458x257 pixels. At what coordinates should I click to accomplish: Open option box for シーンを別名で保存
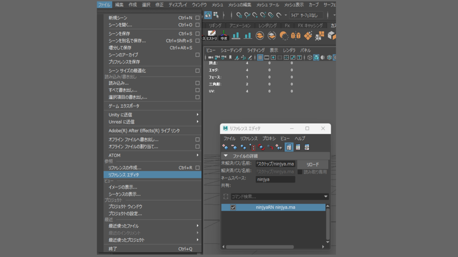(x=197, y=41)
